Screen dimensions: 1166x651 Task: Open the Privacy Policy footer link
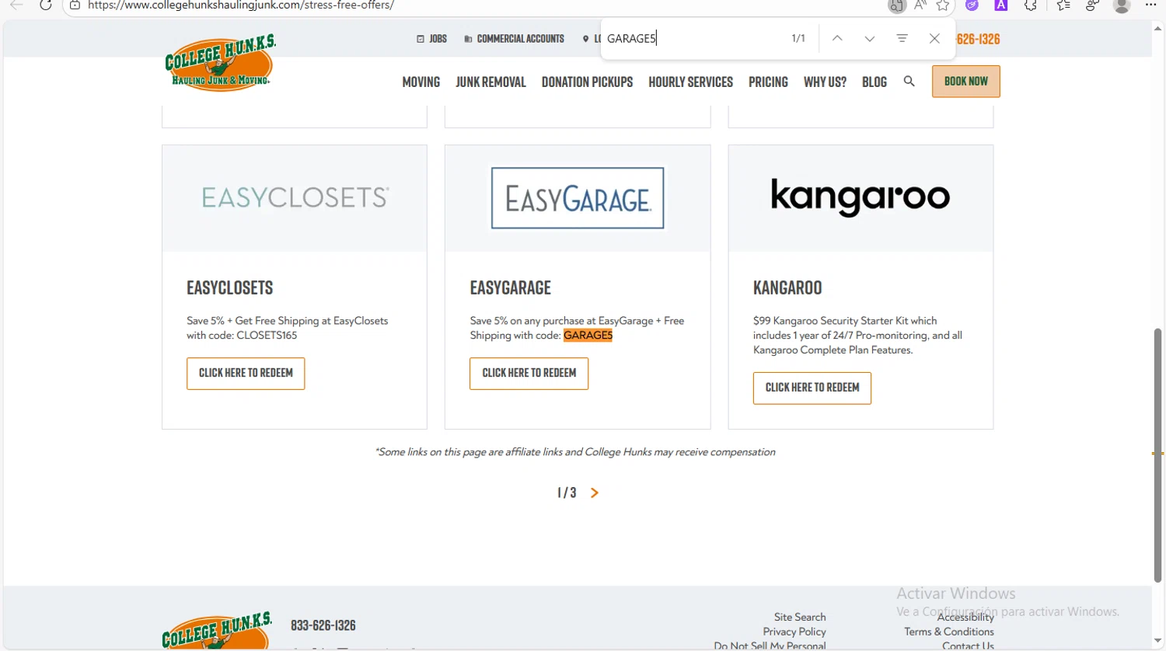point(794,632)
